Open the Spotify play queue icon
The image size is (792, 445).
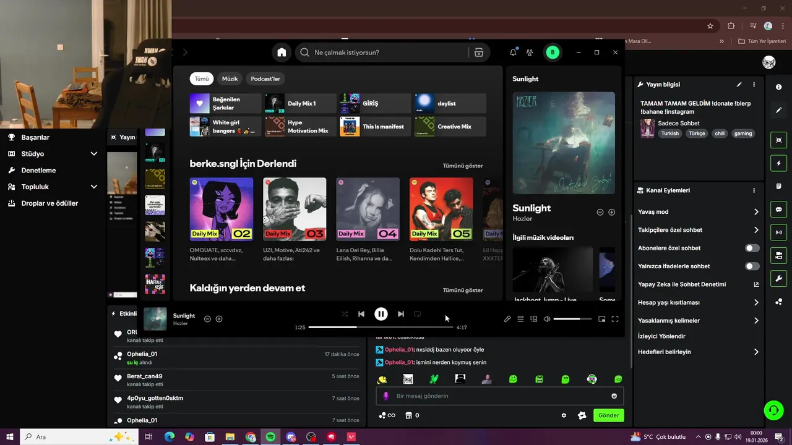[x=521, y=319]
